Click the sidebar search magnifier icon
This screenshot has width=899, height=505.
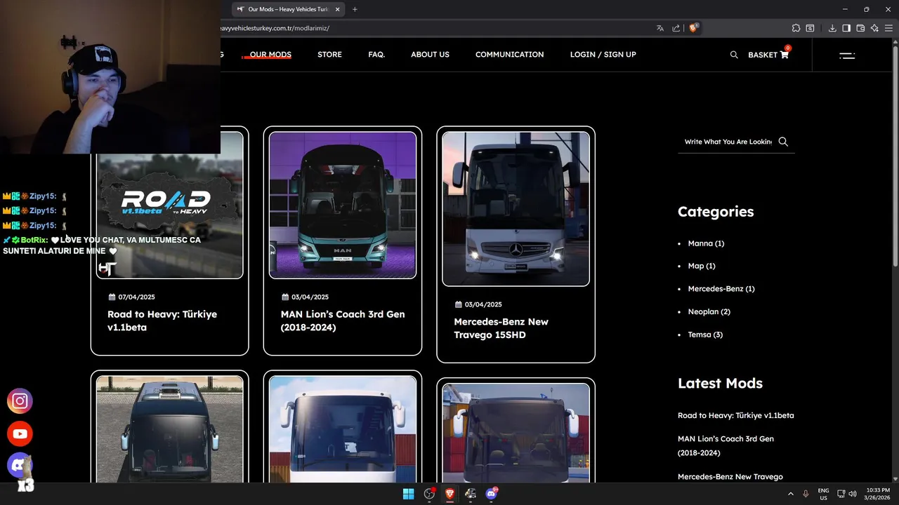point(783,142)
